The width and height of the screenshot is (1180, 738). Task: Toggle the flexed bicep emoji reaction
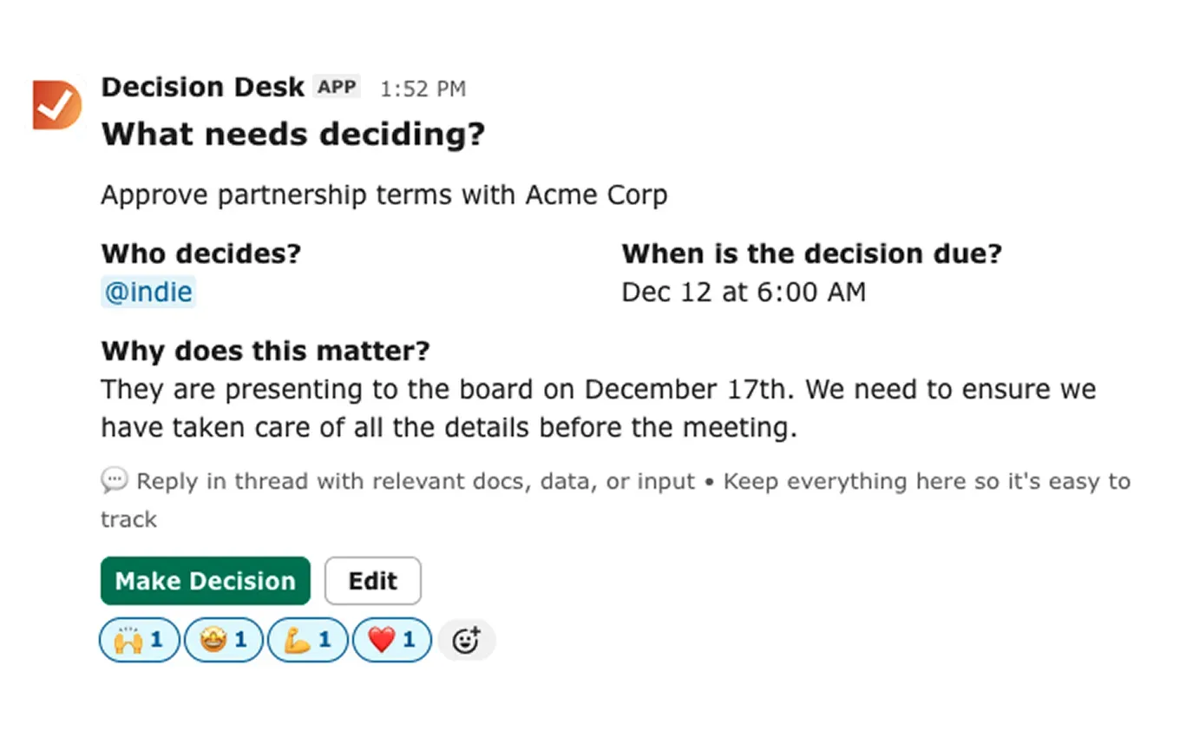pos(307,641)
